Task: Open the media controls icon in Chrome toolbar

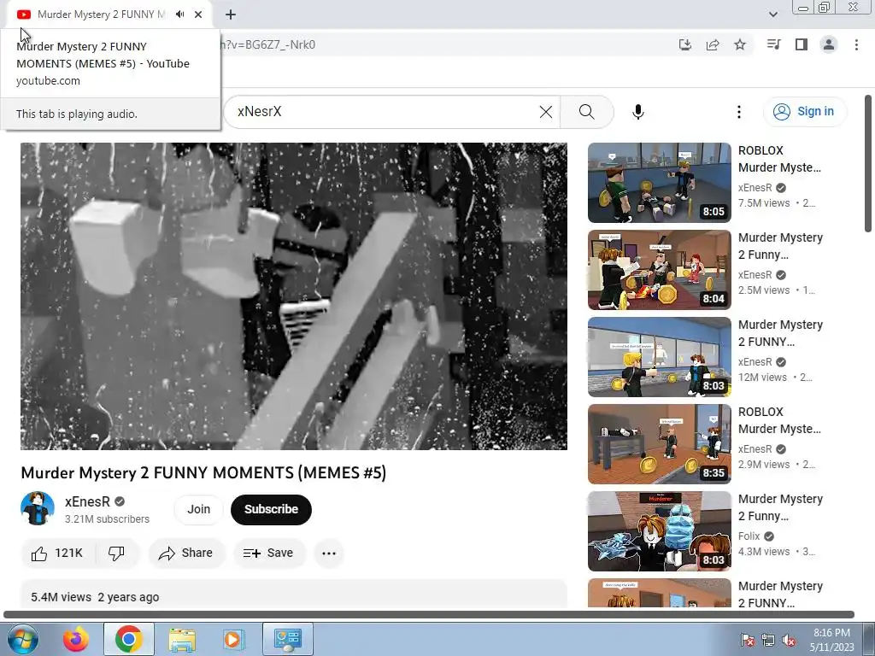Action: [x=773, y=44]
